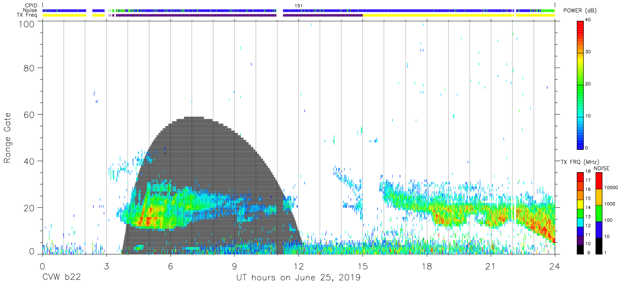The height and width of the screenshot is (288, 624).
Task: Click the y-axis tick label 20
Action: (x=29, y=208)
